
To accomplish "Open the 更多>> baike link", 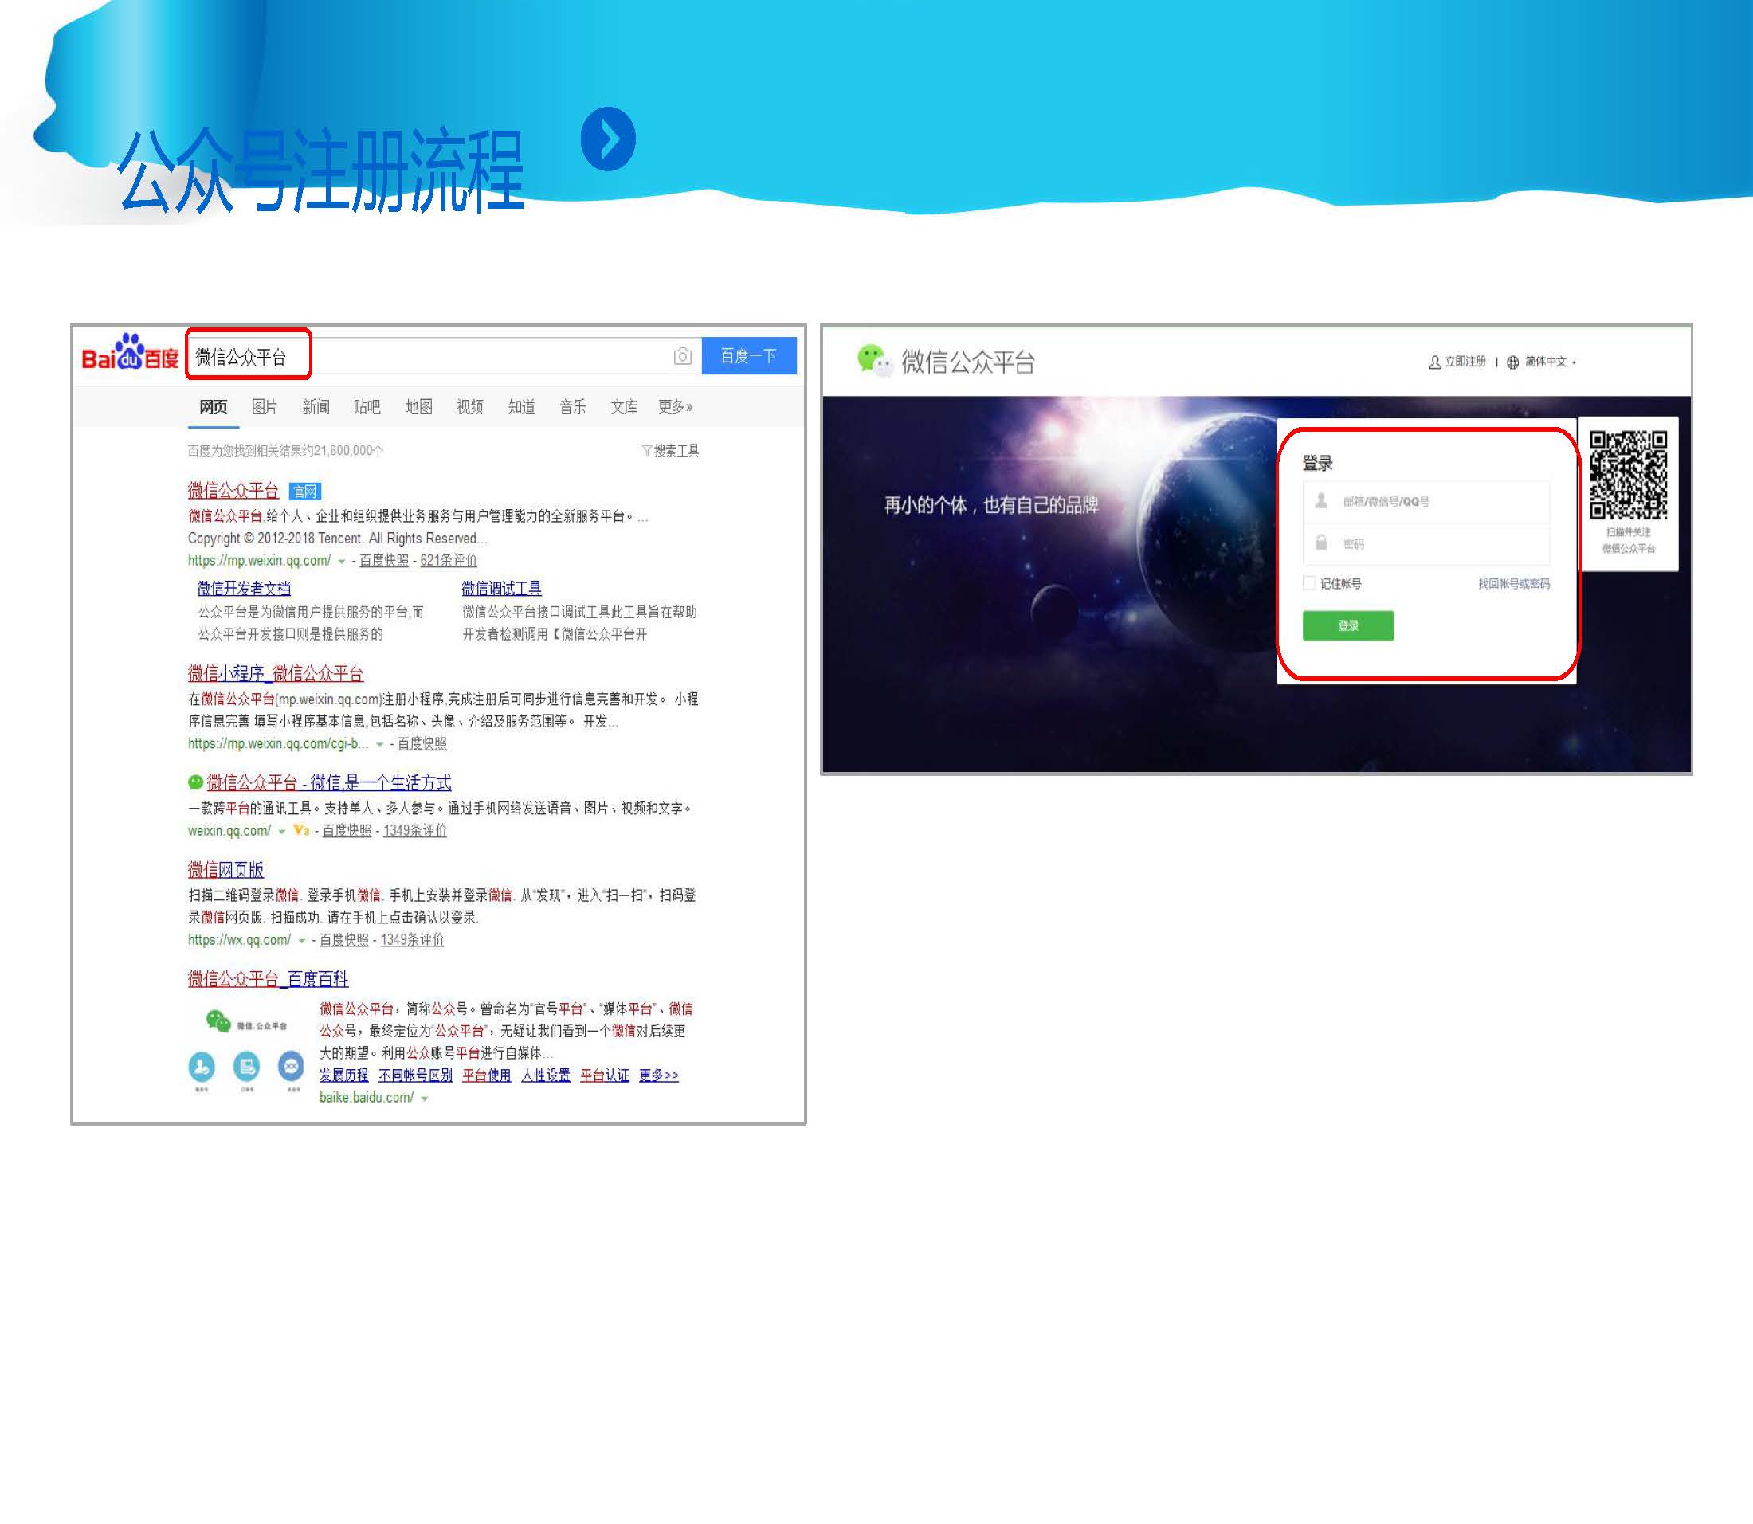I will click(x=659, y=1075).
